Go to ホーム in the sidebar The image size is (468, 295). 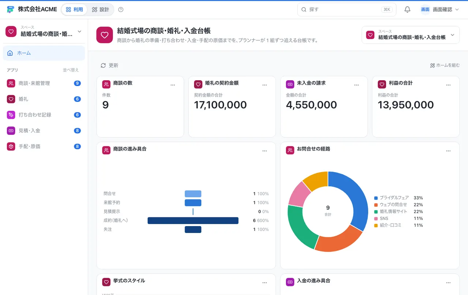click(44, 53)
